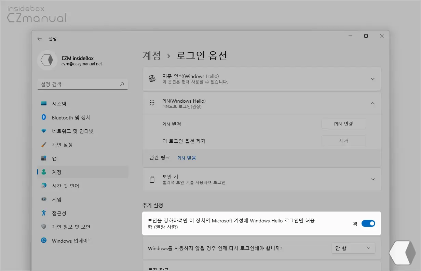Select 개인 설정 in sidebar

coord(82,145)
